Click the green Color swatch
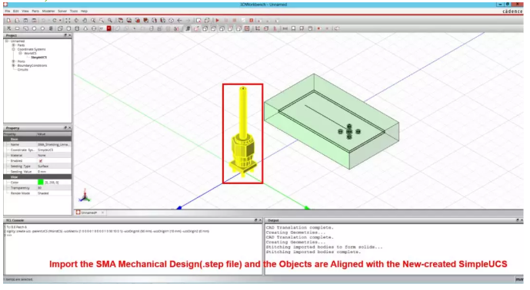 pyautogui.click(x=41, y=183)
